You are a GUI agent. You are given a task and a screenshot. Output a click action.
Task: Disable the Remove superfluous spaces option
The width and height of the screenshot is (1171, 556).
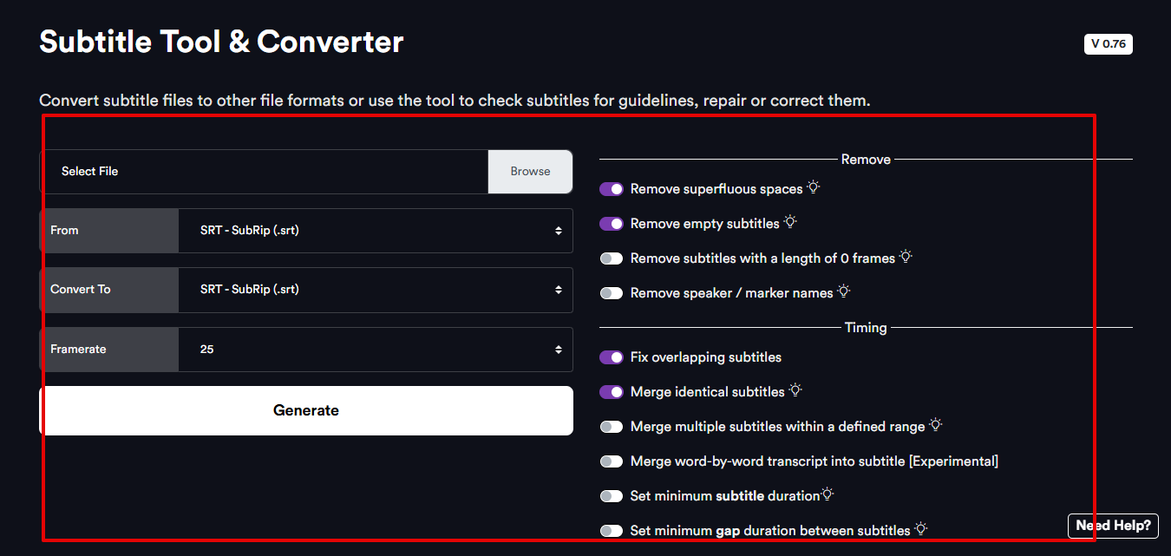[612, 188]
